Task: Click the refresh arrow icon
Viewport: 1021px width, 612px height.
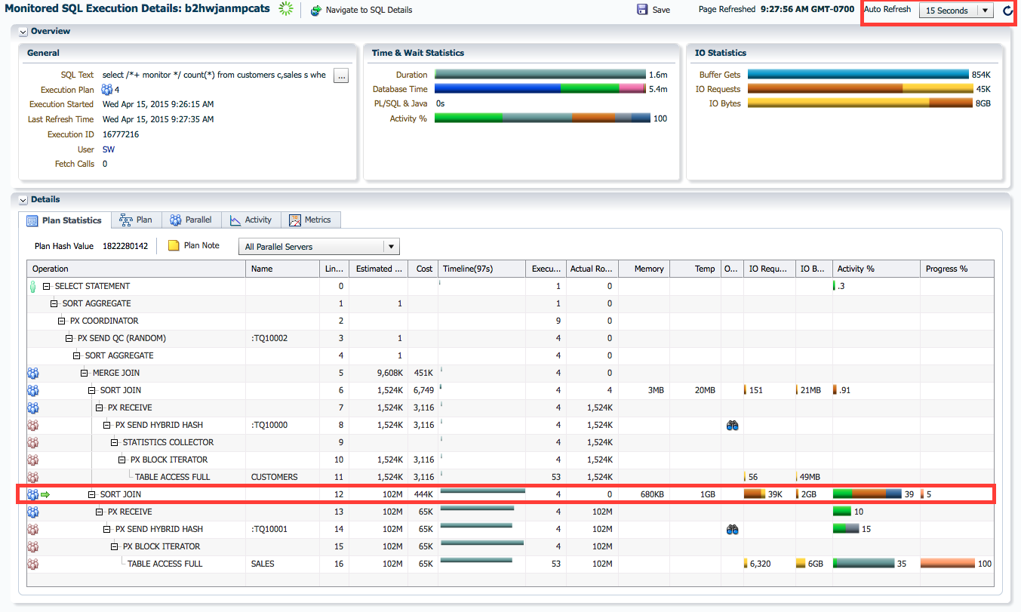Action: pos(1008,11)
